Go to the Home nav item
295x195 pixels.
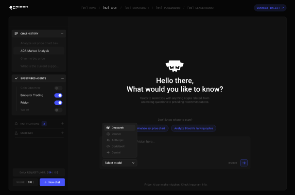point(89,8)
